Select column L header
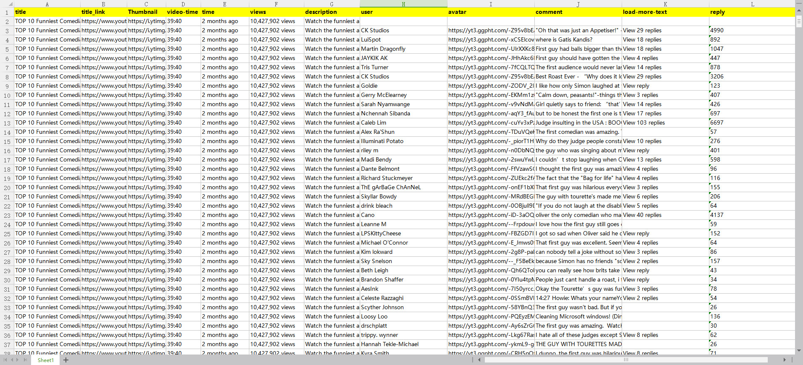 coord(752,4)
